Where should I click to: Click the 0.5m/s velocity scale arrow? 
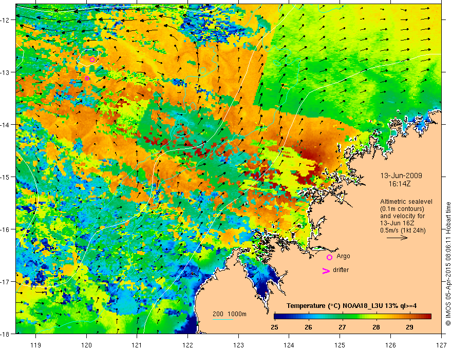[x=397, y=238]
